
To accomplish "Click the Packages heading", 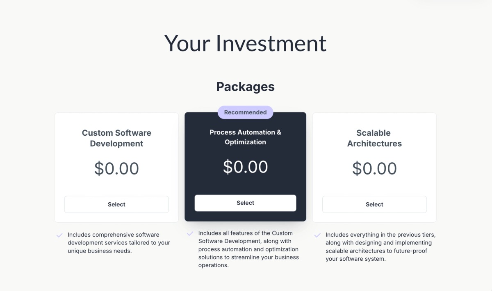I will (x=245, y=86).
